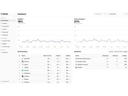Click the filter funnel icon

105,14
